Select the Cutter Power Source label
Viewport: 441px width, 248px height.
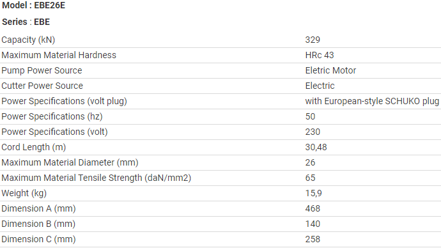pos(42,86)
